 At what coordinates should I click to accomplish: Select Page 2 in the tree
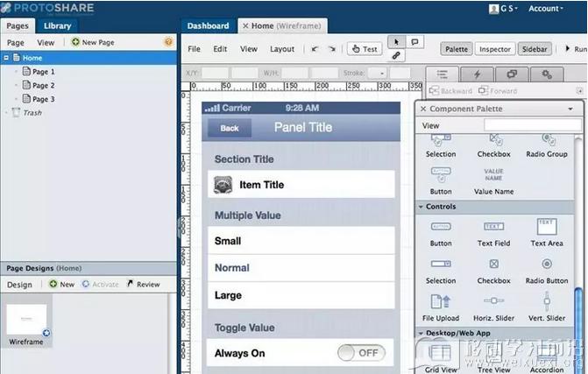click(39, 85)
